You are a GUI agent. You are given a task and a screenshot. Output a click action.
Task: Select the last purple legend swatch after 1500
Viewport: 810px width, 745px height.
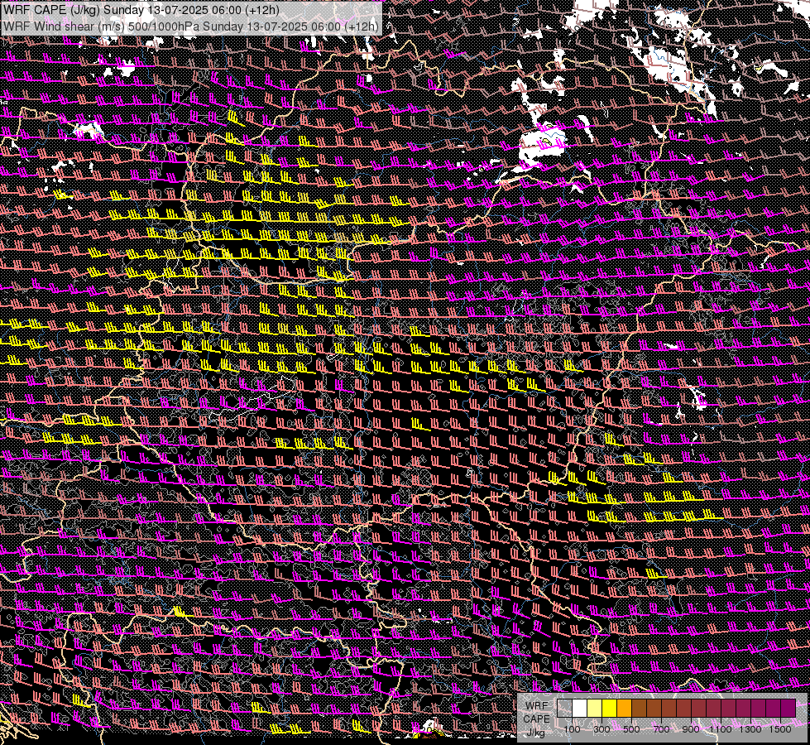(788, 709)
